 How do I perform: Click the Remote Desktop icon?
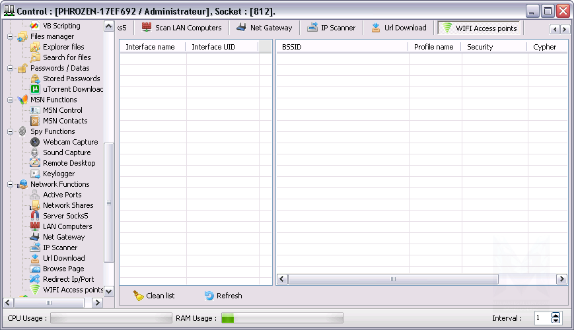(36, 163)
